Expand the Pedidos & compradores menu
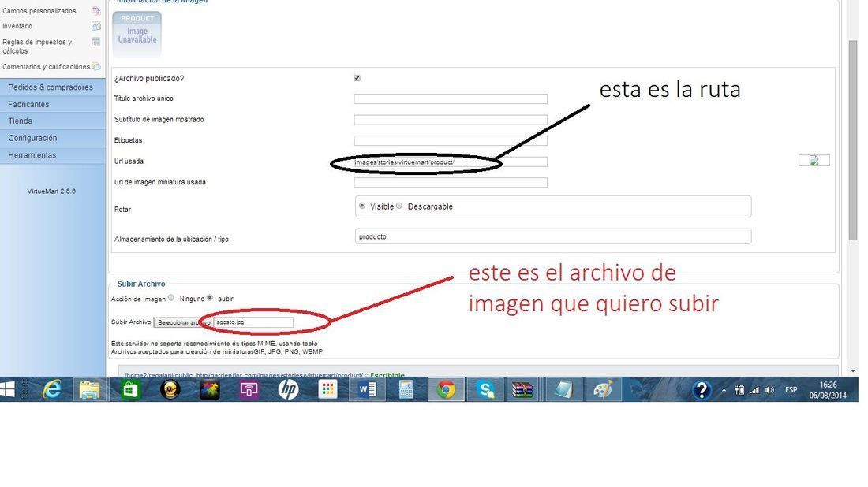Screen dimensions: 868x487 coord(53,87)
